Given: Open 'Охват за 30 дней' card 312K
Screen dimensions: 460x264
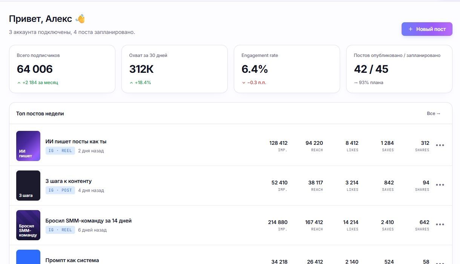Looking at the screenshot, I should pos(175,69).
